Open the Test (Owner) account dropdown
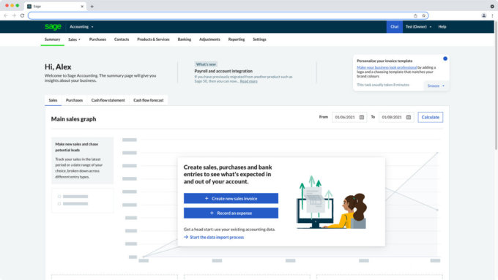This screenshot has width=498, height=280. tap(418, 27)
